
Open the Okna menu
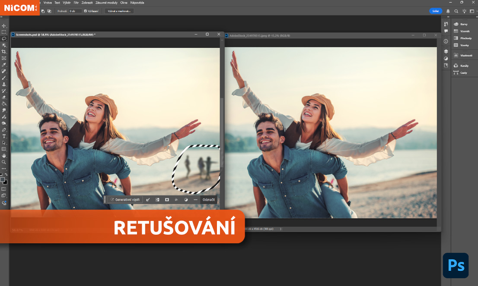pyautogui.click(x=124, y=3)
